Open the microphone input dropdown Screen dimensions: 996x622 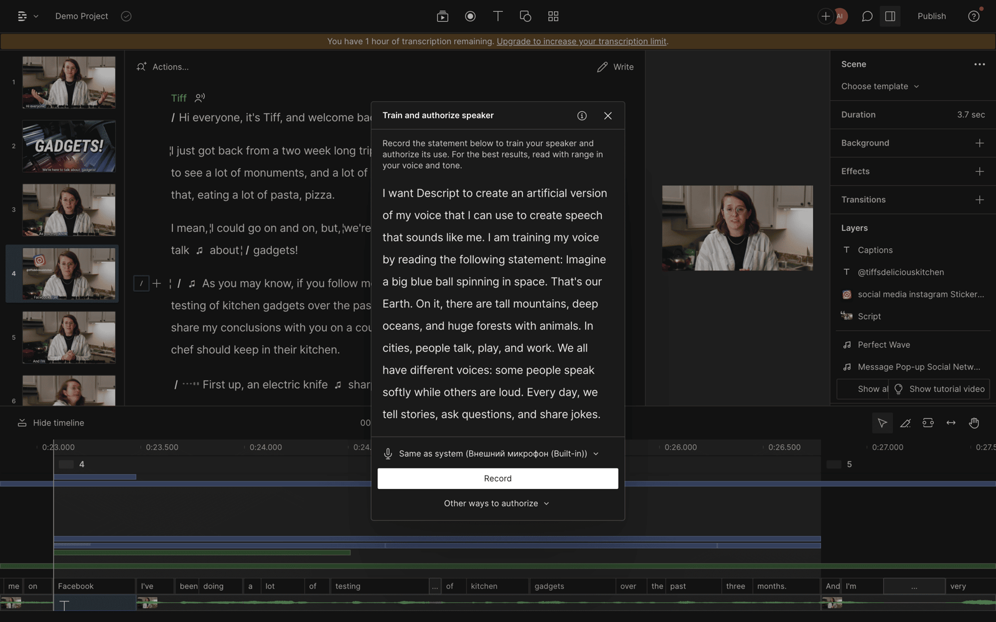click(x=492, y=454)
